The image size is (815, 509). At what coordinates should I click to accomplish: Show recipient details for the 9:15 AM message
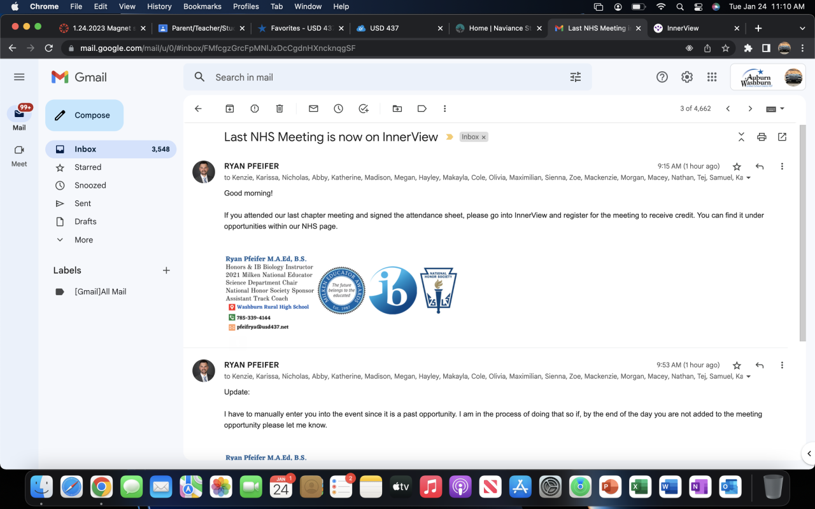coord(748,178)
